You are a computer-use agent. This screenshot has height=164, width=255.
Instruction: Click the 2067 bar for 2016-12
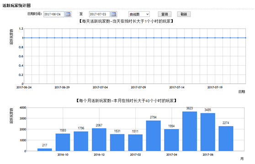click(x=99, y=140)
